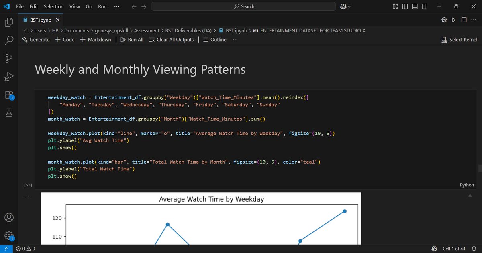
Task: Click the VS Code logo in title bar
Action: (6, 6)
